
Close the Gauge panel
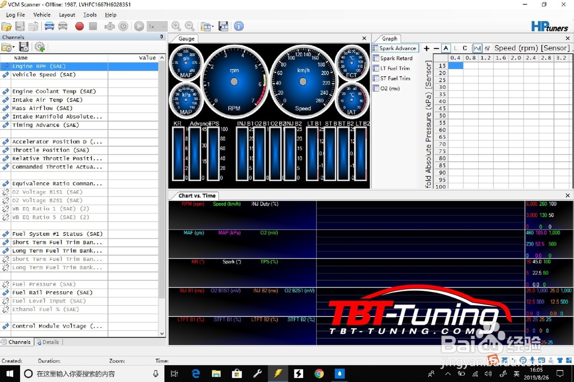tap(364, 38)
